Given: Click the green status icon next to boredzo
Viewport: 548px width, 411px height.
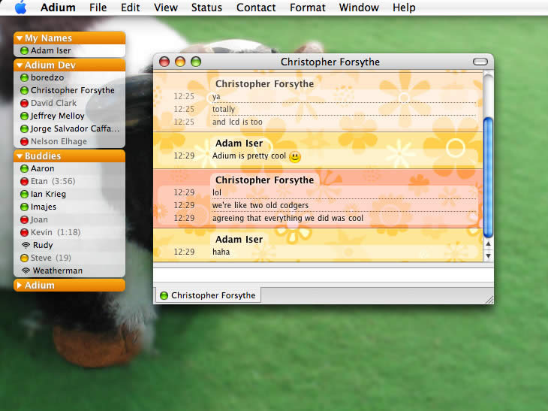Looking at the screenshot, I should click(24, 77).
